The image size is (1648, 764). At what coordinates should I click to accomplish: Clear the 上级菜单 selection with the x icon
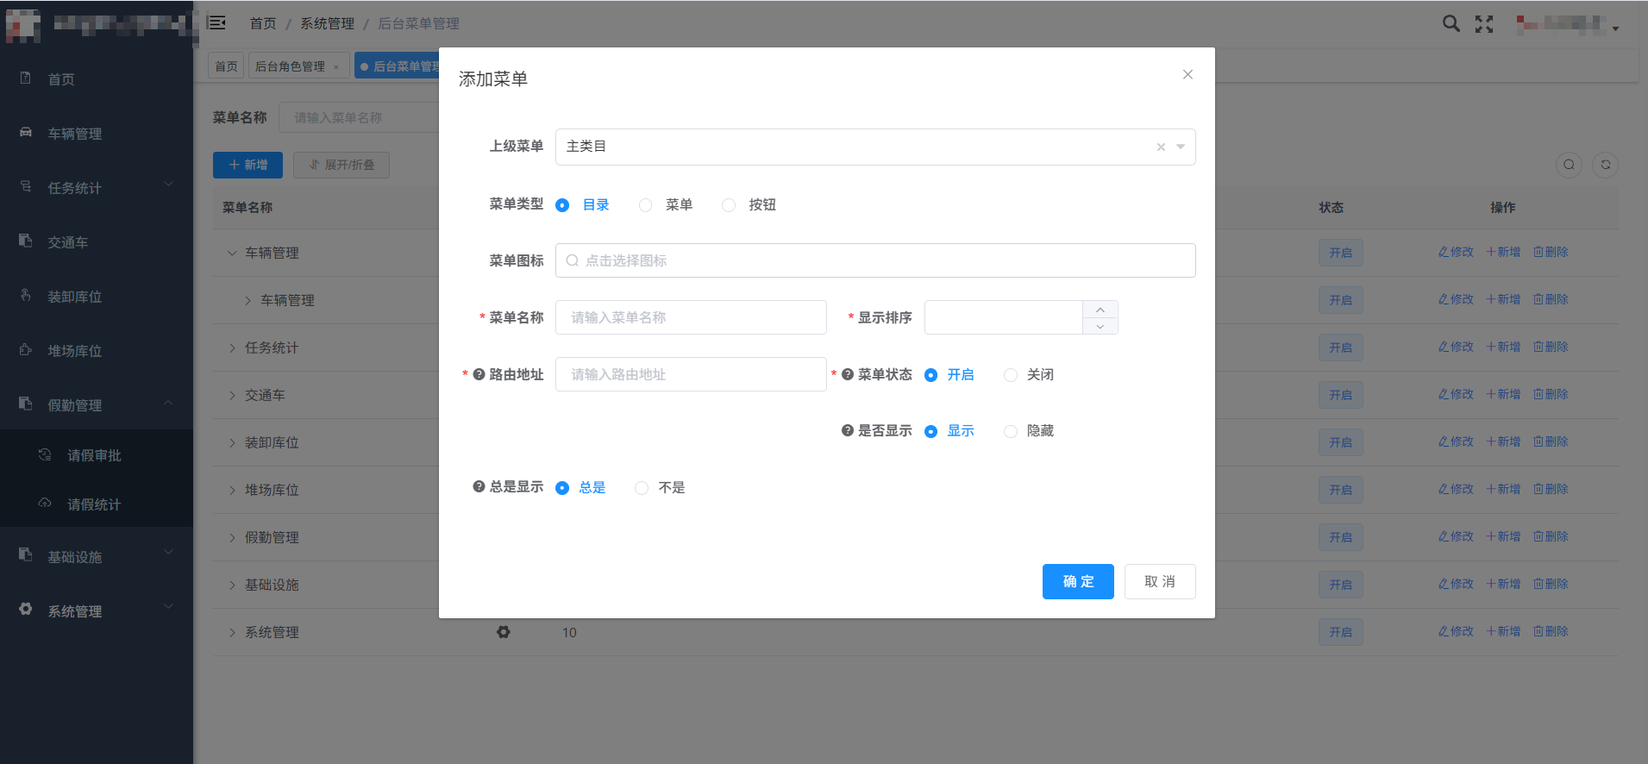pyautogui.click(x=1161, y=147)
